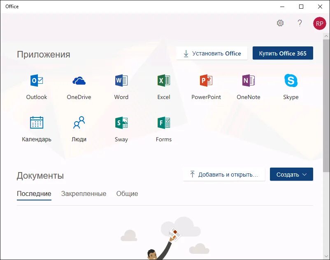The width and height of the screenshot is (330, 260).
Task: Click the vertical scrollbar thumb
Action: point(326,106)
